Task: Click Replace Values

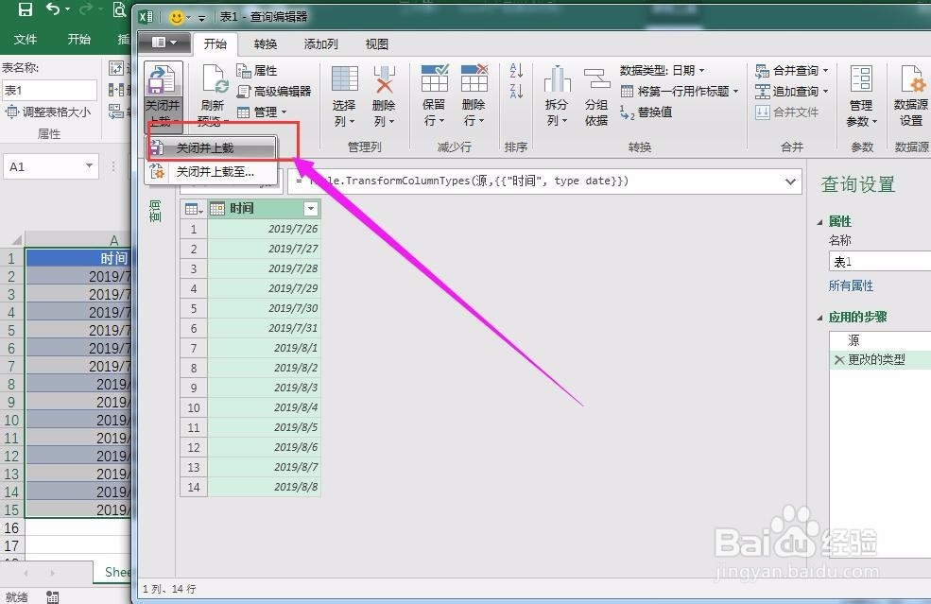Action: coord(646,112)
